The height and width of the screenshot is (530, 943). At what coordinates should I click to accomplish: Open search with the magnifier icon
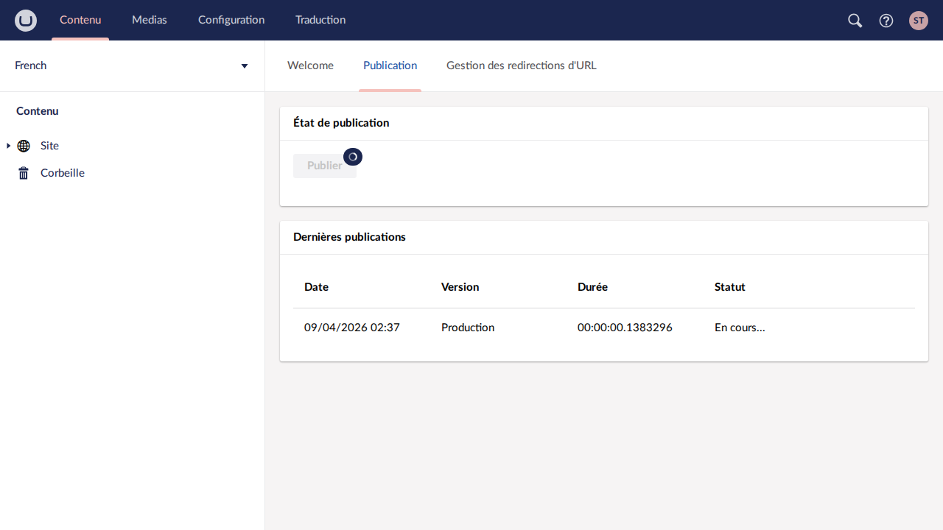[x=855, y=21]
